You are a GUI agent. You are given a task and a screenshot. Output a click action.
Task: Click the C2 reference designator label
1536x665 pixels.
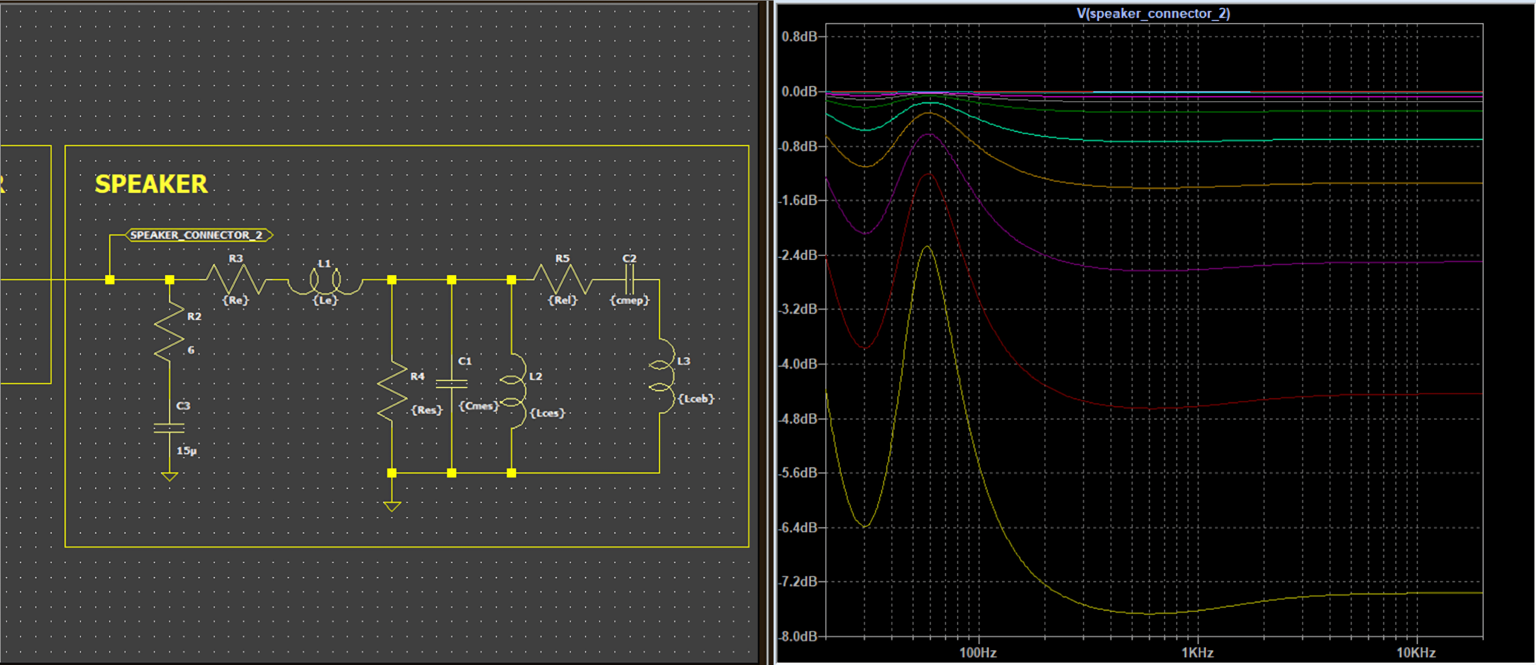coord(630,259)
